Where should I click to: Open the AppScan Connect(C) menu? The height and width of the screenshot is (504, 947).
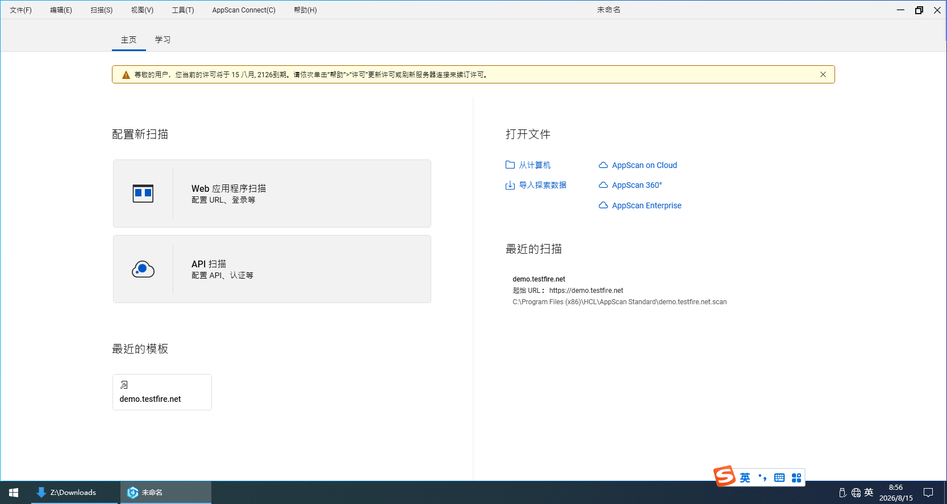(244, 10)
